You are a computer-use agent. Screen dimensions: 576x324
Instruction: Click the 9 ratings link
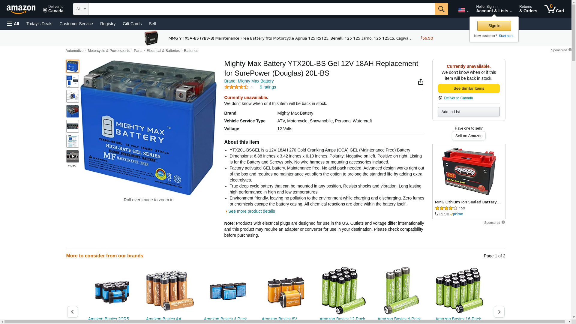coord(268,87)
